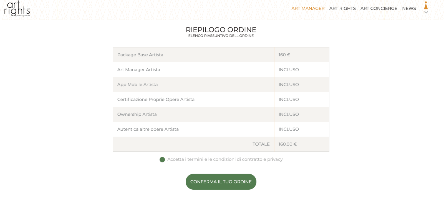
Task: Go to the ART RIGHTS menu item
Action: [x=342, y=8]
